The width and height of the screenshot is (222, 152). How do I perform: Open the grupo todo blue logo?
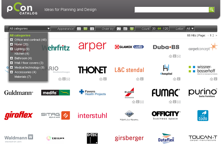coord(203,116)
